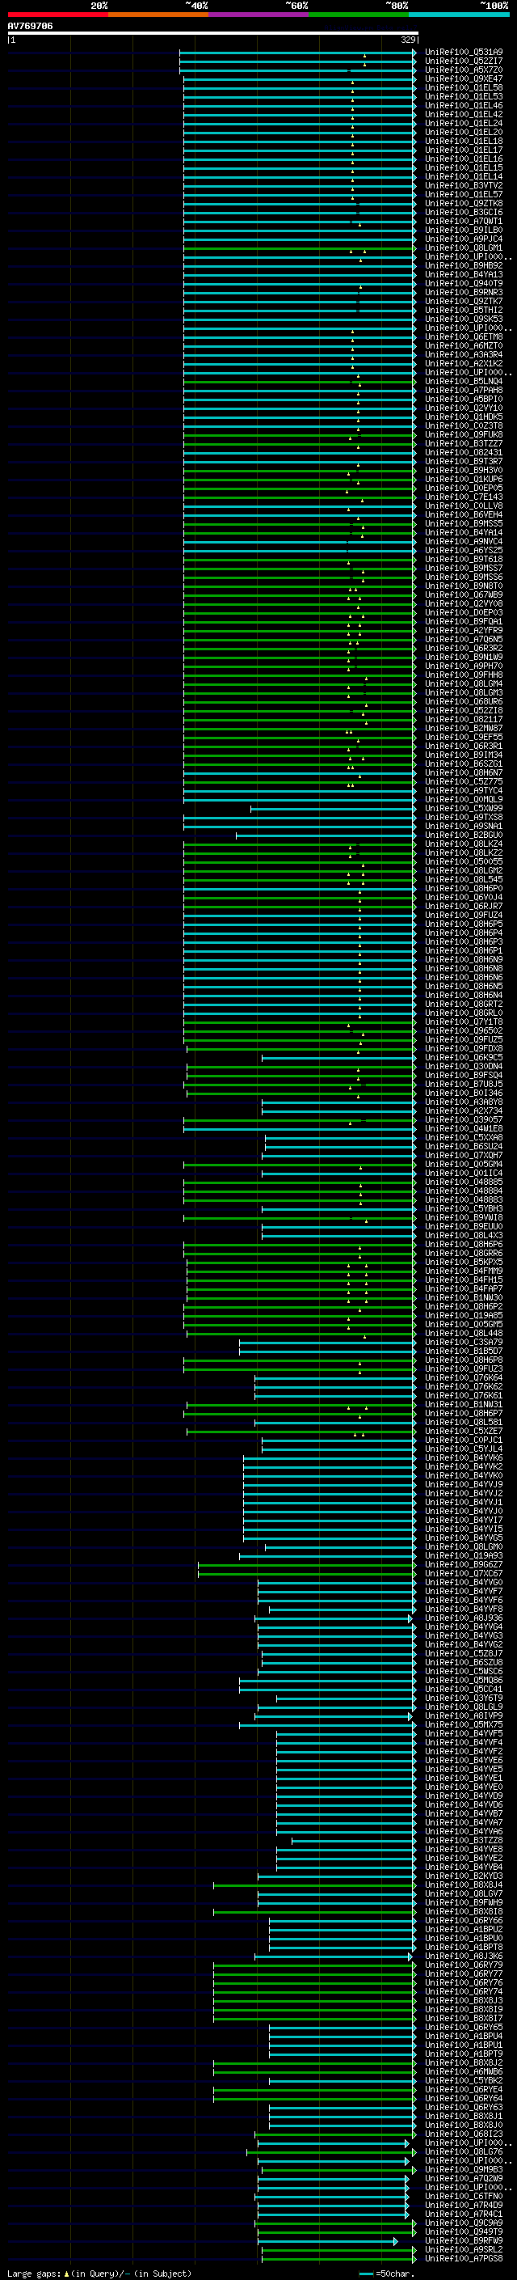
Task: Open hit UniRef100_C0PJC1
Action: pos(464,1440)
